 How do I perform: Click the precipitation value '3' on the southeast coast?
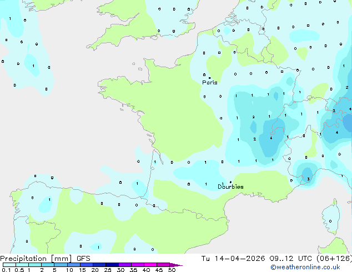tap(309, 179)
